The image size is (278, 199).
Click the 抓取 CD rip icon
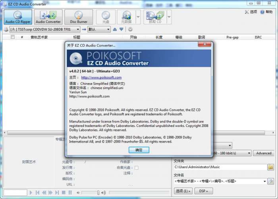[155, 17]
